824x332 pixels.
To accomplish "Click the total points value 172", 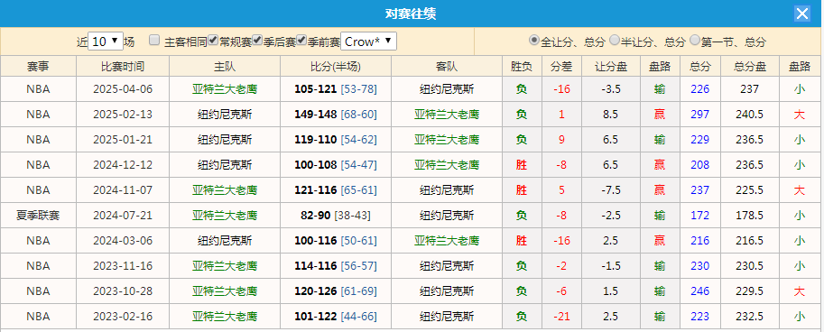I will point(700,216).
